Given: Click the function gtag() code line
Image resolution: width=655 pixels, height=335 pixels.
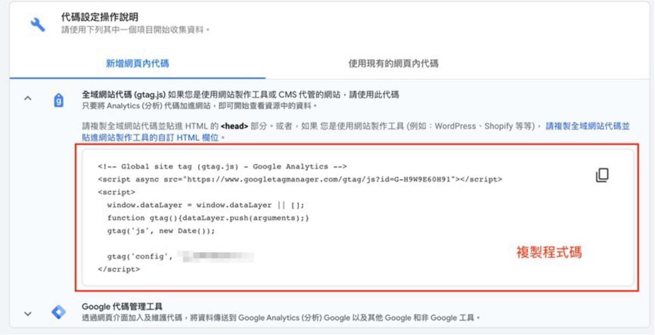Looking at the screenshot, I should tap(208, 218).
